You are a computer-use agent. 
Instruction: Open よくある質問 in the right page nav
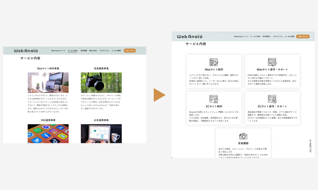pos(289,37)
